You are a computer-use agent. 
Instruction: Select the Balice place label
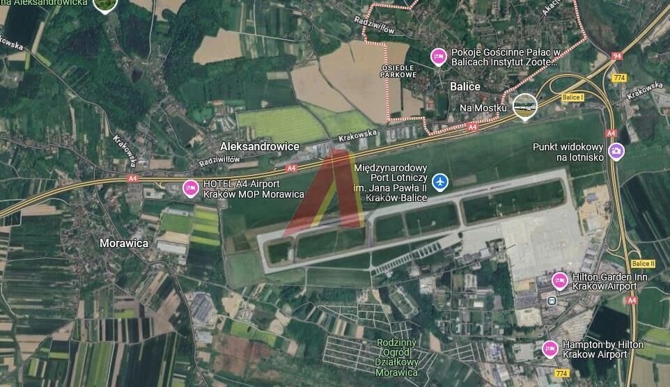point(465,87)
